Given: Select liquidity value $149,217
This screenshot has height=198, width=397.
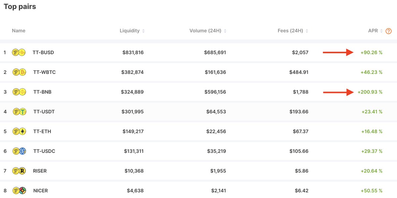Looking at the screenshot, I should pyautogui.click(x=133, y=132).
